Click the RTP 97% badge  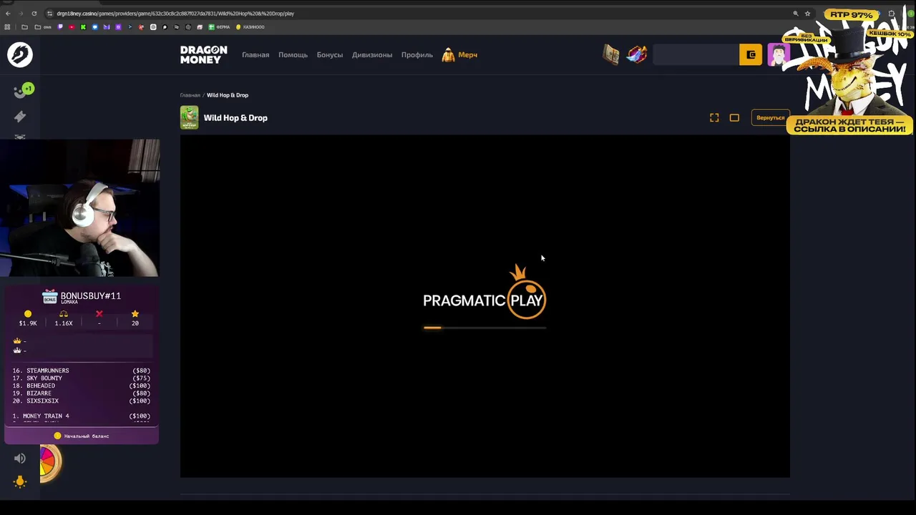[851, 14]
